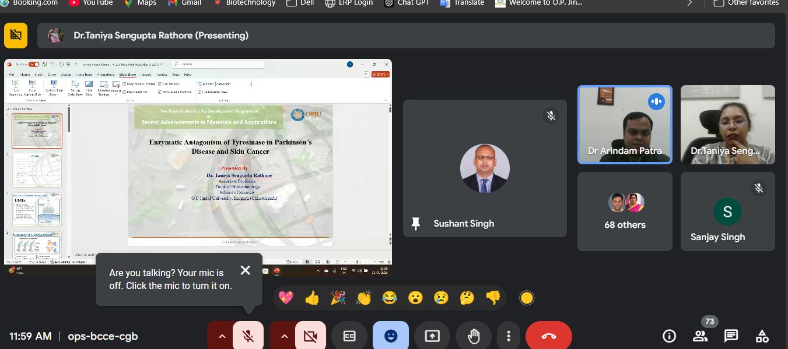Open the in-call chat panel
The image size is (788, 349).
click(x=731, y=336)
